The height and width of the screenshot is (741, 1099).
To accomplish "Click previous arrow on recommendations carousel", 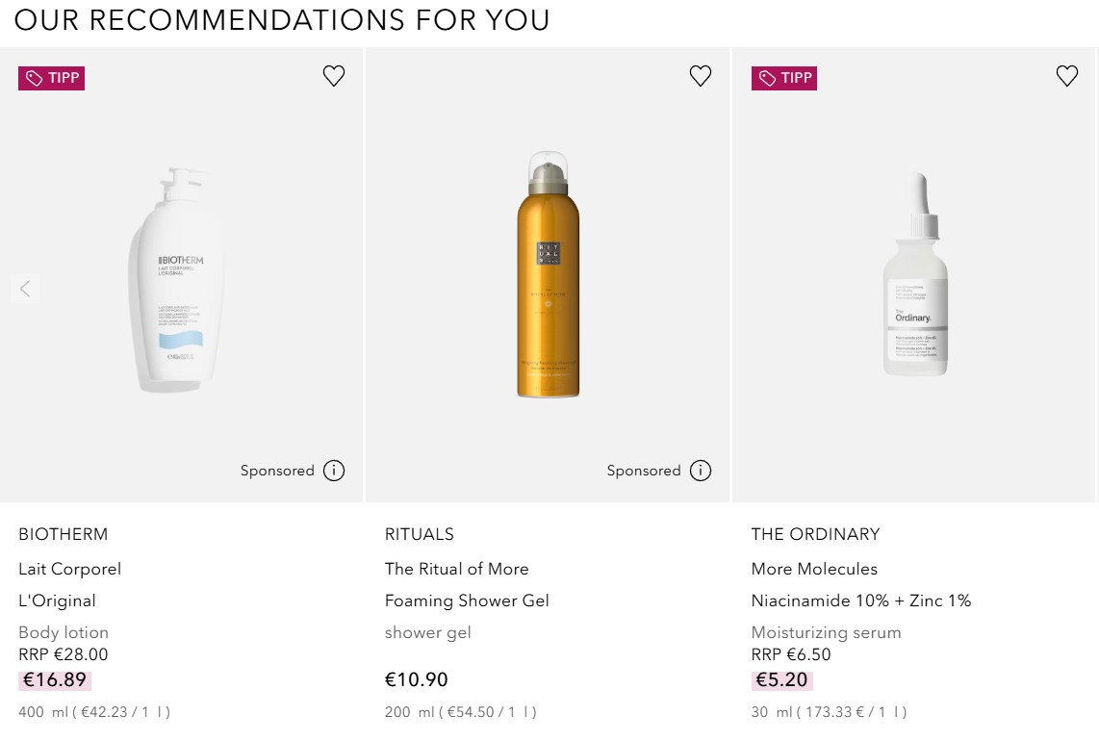I will click(x=25, y=288).
